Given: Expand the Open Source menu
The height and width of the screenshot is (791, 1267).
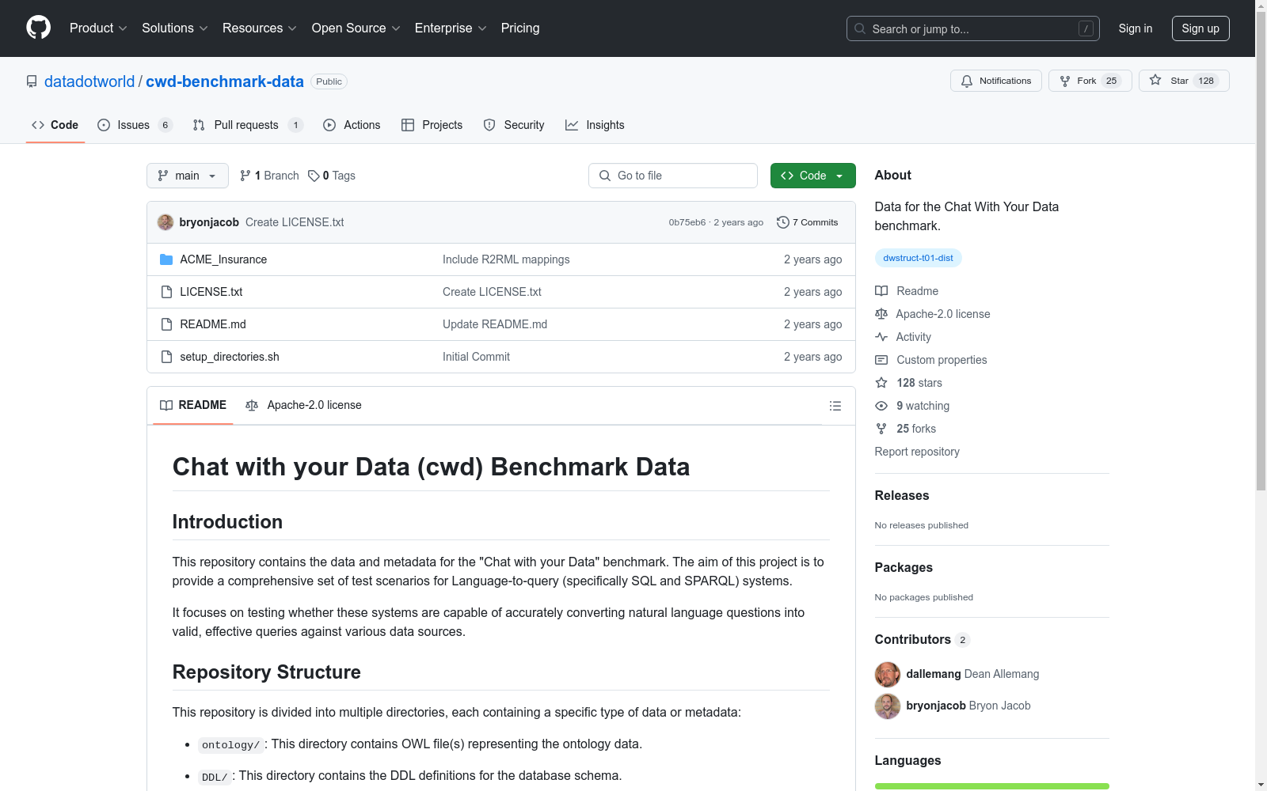Looking at the screenshot, I should (356, 28).
